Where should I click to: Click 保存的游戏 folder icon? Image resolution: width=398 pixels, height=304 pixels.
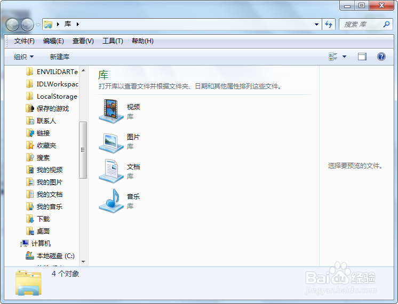coord(30,108)
